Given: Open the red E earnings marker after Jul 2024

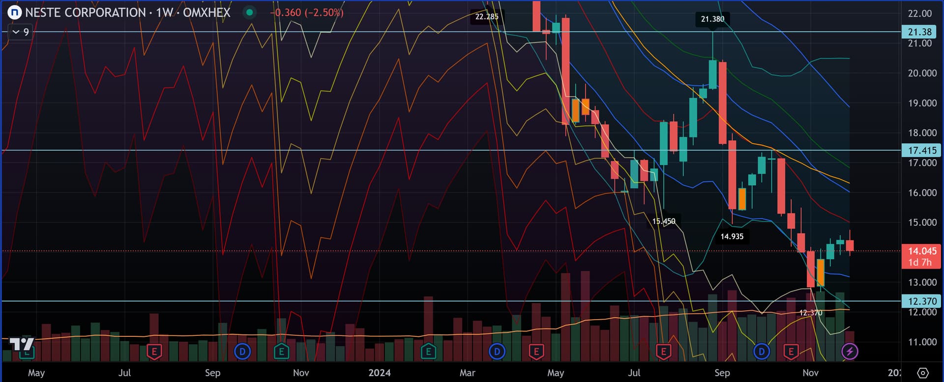Looking at the screenshot, I should point(664,352).
